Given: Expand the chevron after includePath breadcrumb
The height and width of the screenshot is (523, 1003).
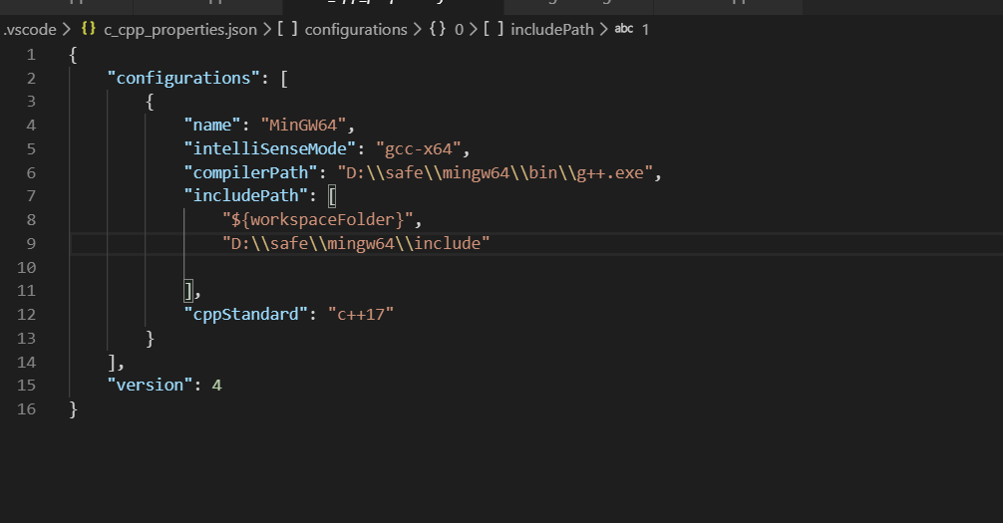Looking at the screenshot, I should tap(604, 30).
